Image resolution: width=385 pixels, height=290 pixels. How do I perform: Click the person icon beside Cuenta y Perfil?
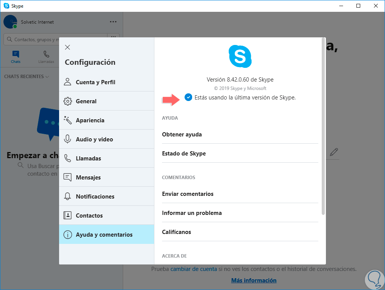[x=67, y=82]
